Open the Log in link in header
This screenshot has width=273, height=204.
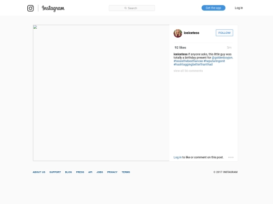[239, 8]
